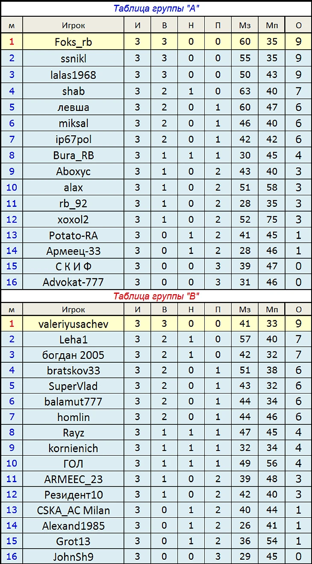Click player name Advokat-777
The image size is (312, 564).
[73, 283]
